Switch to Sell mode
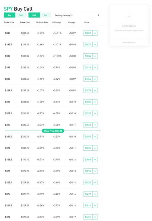The width and height of the screenshot is (152, 221). pyautogui.click(x=21, y=15)
